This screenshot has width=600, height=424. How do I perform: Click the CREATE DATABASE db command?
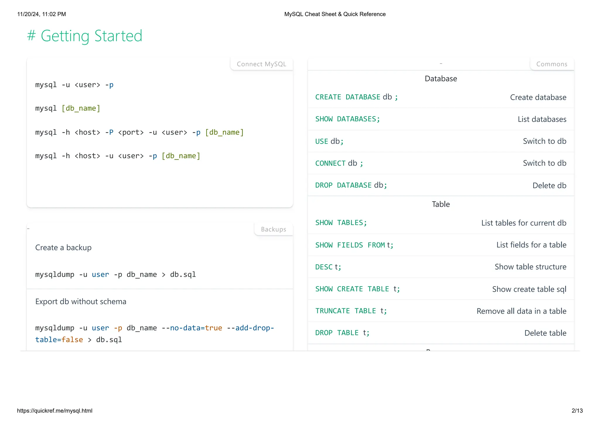coord(356,97)
